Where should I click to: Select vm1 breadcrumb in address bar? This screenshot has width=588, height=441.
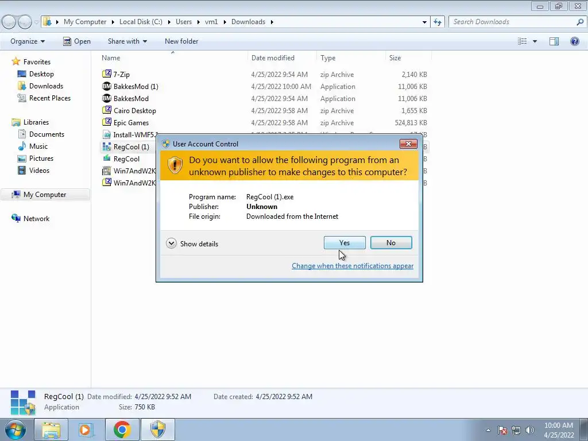point(211,22)
